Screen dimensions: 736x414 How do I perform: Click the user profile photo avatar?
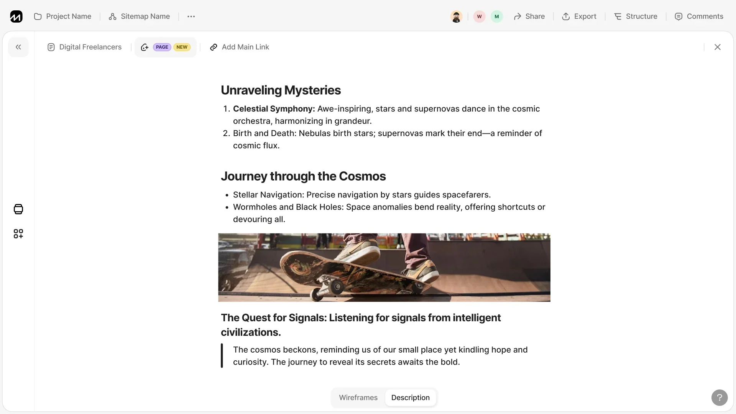click(x=456, y=16)
